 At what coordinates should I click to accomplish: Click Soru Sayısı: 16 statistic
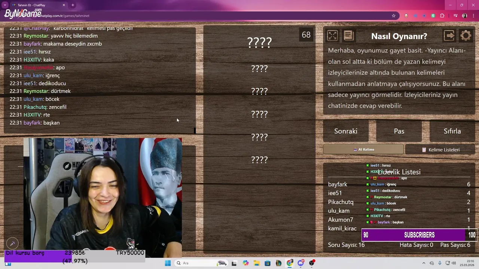[346, 245]
